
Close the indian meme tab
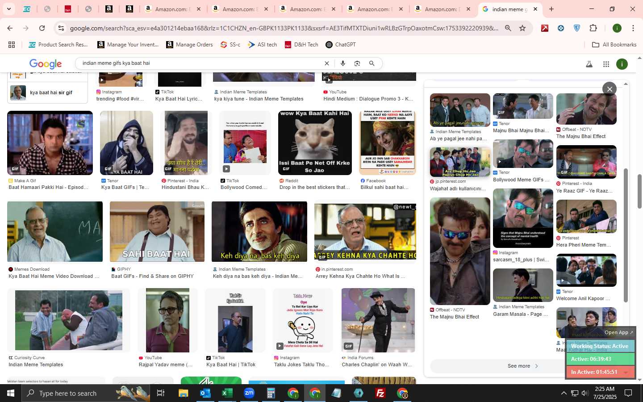(535, 9)
